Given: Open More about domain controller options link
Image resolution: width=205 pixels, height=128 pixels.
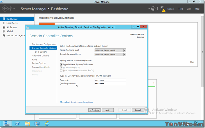Looking at the screenshot, I should tap(76, 102).
